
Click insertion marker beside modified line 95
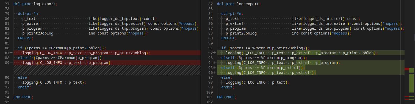pyautogui.click(x=214, y=68)
